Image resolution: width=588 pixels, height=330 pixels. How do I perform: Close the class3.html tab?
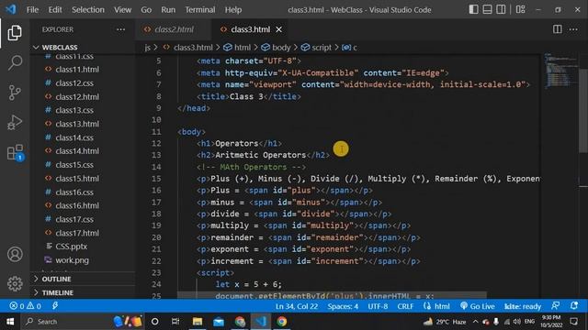click(x=279, y=29)
